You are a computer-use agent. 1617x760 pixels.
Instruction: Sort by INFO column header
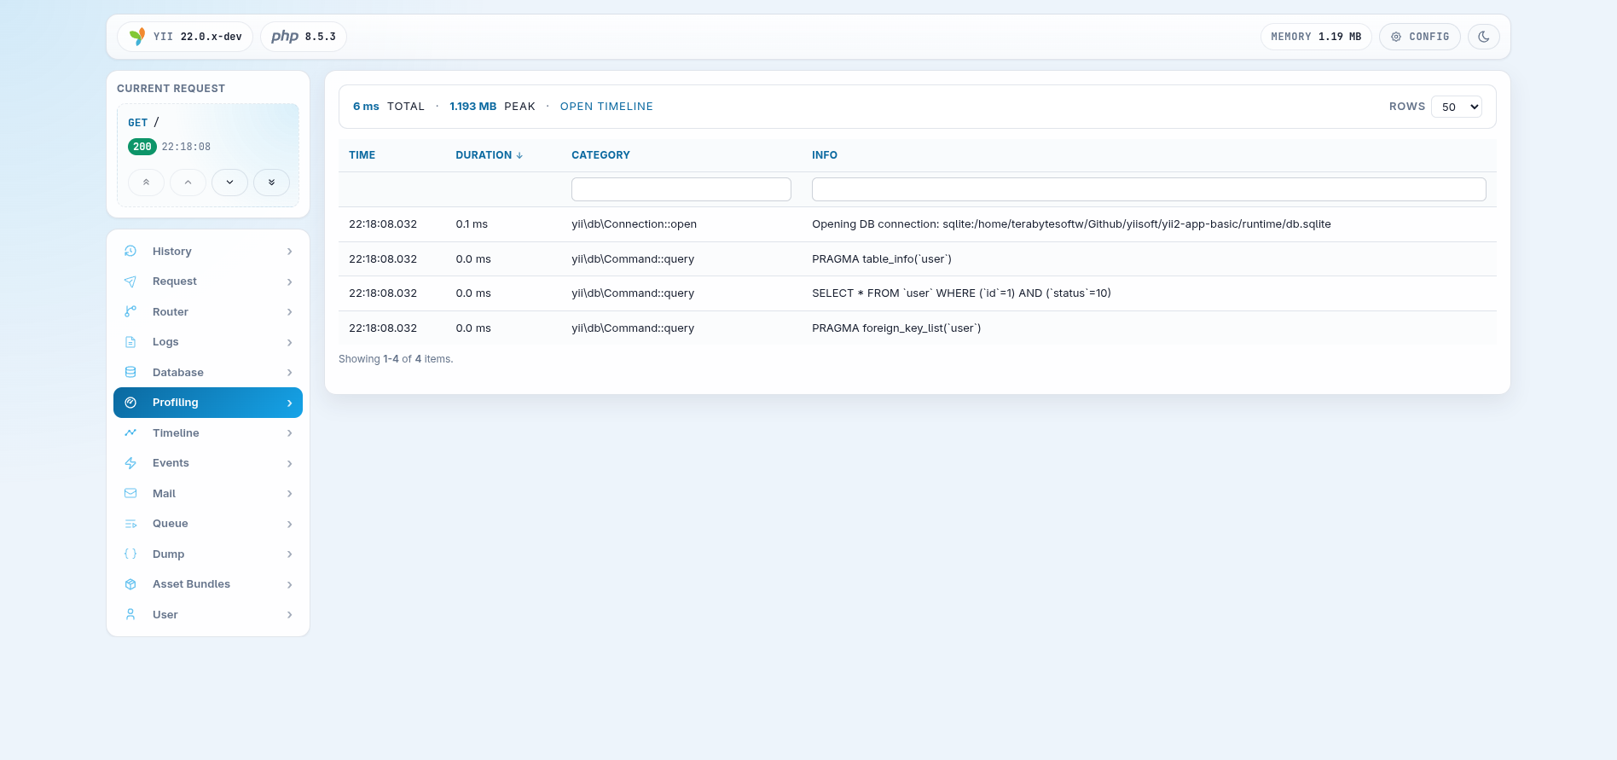[x=825, y=155]
